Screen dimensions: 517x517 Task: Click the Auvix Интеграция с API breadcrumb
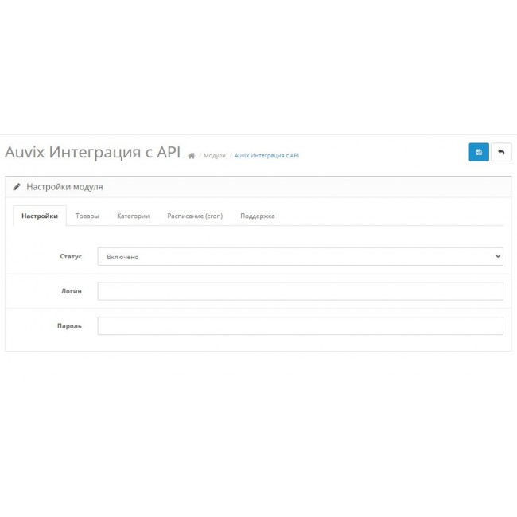click(266, 156)
